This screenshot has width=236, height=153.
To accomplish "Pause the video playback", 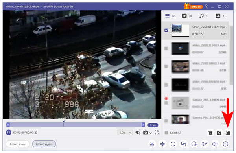I will pos(9,133).
